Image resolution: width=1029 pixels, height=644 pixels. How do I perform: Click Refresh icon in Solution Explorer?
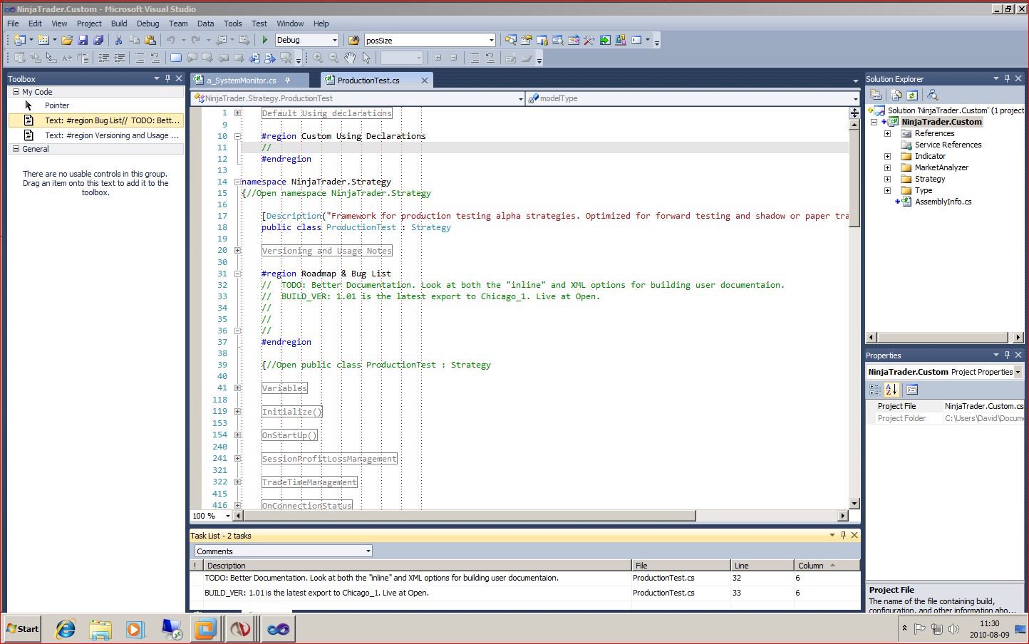912,95
